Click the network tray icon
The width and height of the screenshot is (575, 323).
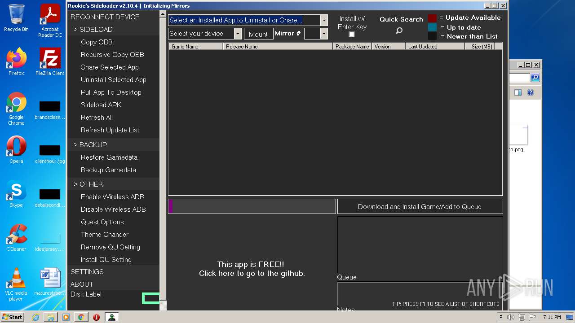point(522,317)
